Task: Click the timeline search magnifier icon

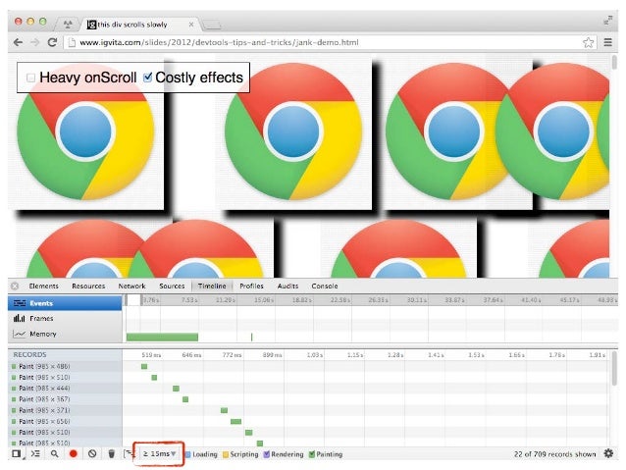Action: (54, 454)
